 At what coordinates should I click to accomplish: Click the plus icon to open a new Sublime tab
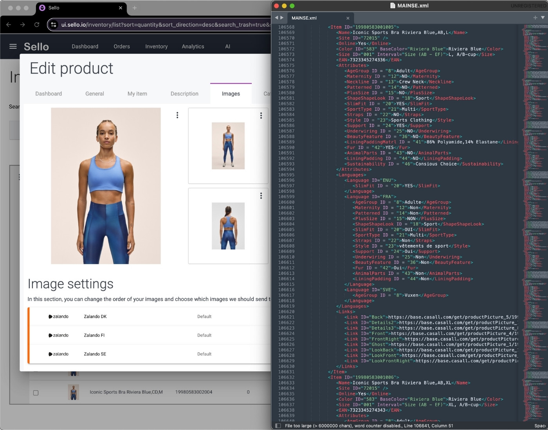(x=535, y=18)
